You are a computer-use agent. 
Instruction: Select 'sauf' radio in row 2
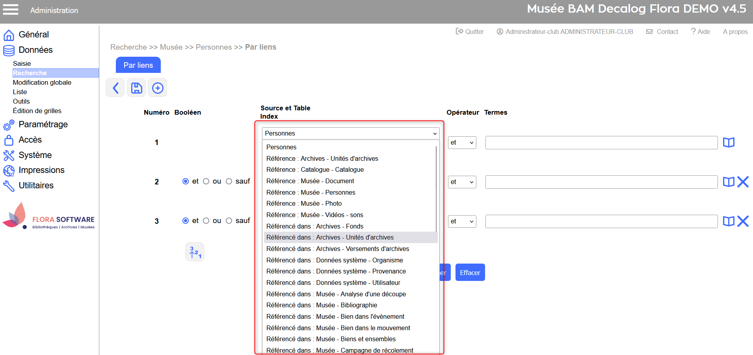pos(229,181)
